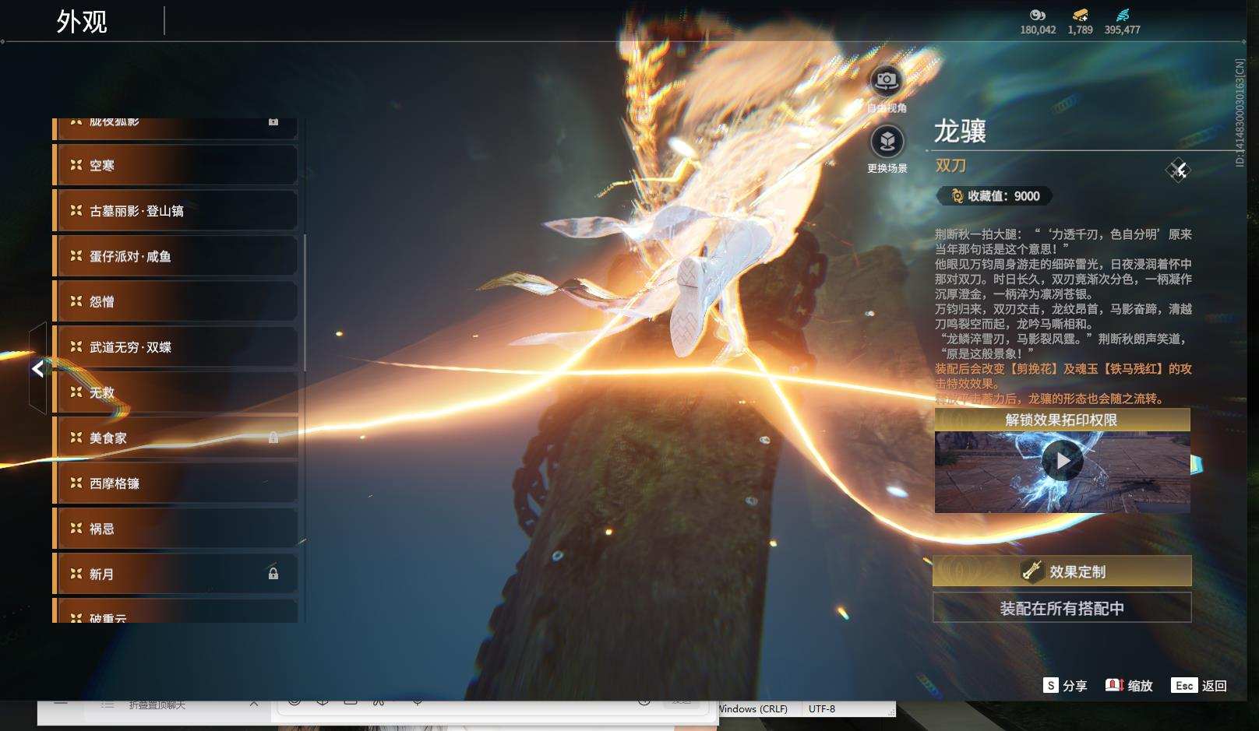Click the cross emblem icon beside 空寒
The height and width of the screenshot is (731, 1259).
(76, 165)
